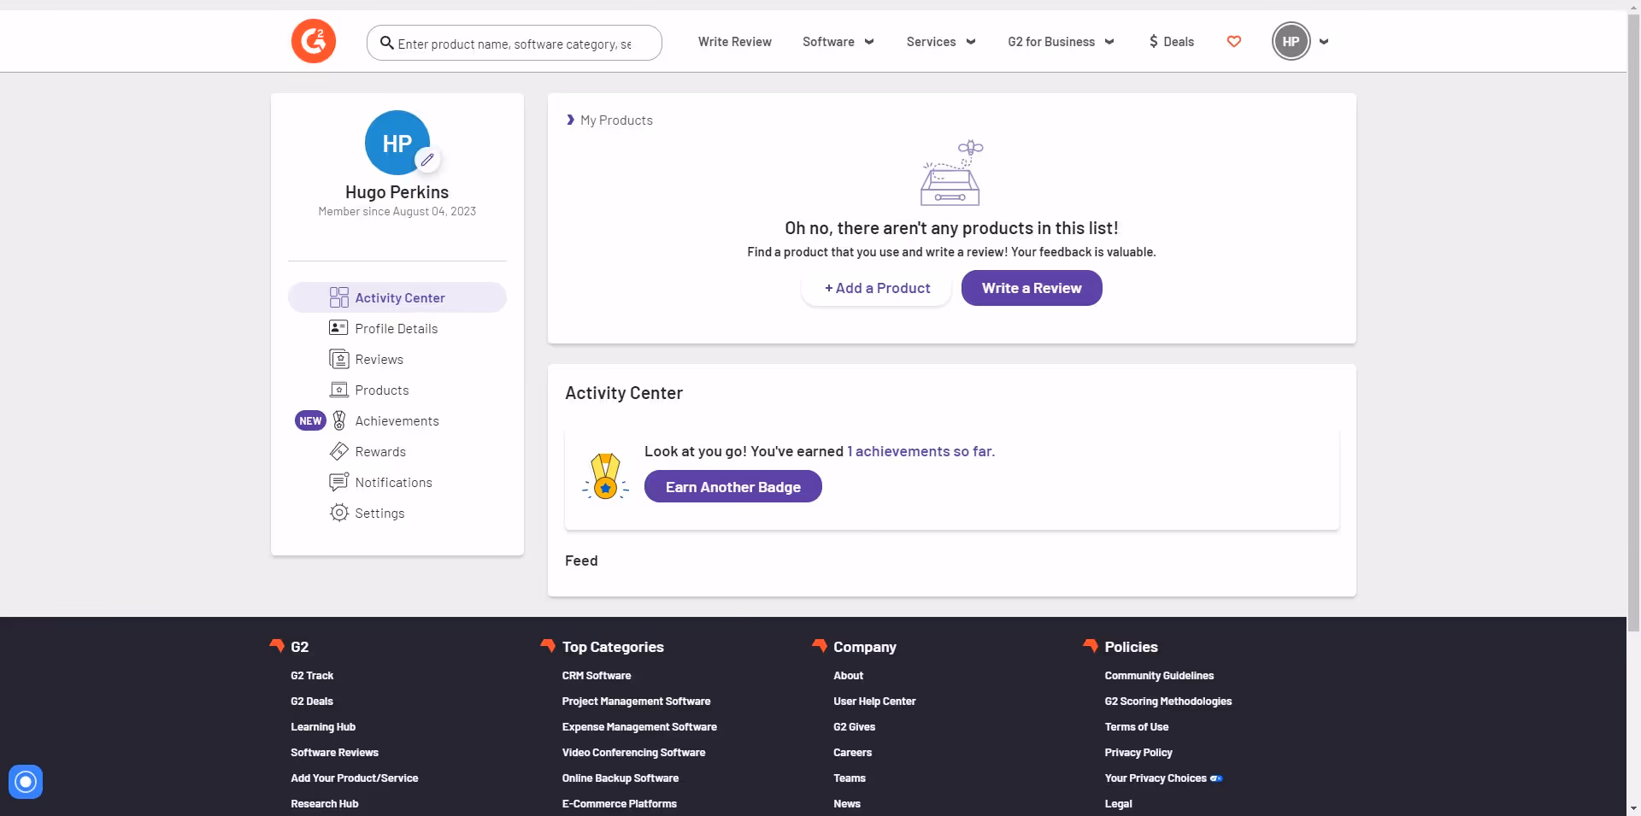
Task: Collapse the My Products chevron
Action: [570, 120]
